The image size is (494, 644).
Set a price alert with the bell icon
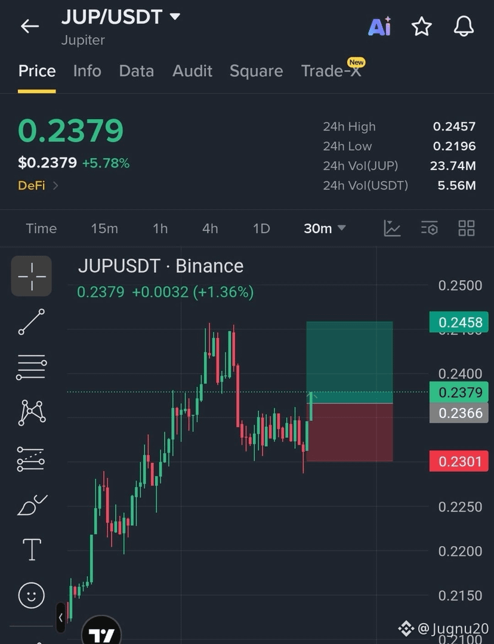click(x=464, y=26)
